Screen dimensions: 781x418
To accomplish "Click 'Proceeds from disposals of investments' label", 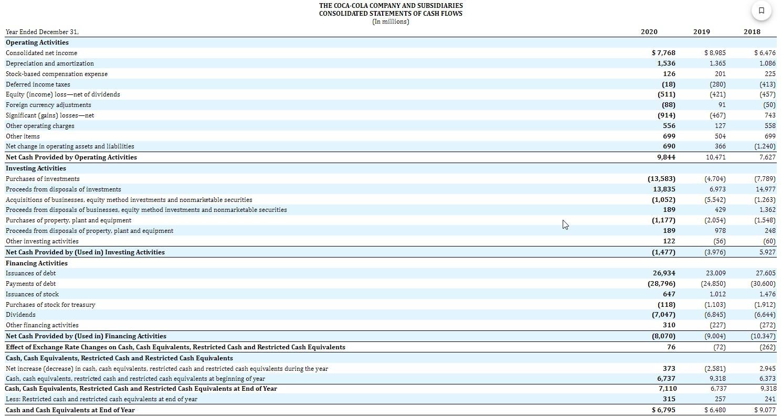I will 64,189.
